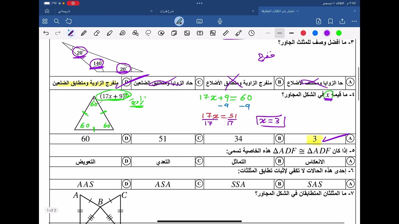Tap the answer التماثل
399x224 pixels.
pos(239,161)
